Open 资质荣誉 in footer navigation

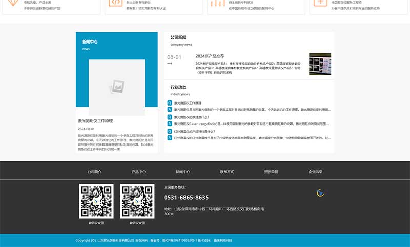pyautogui.click(x=271, y=172)
